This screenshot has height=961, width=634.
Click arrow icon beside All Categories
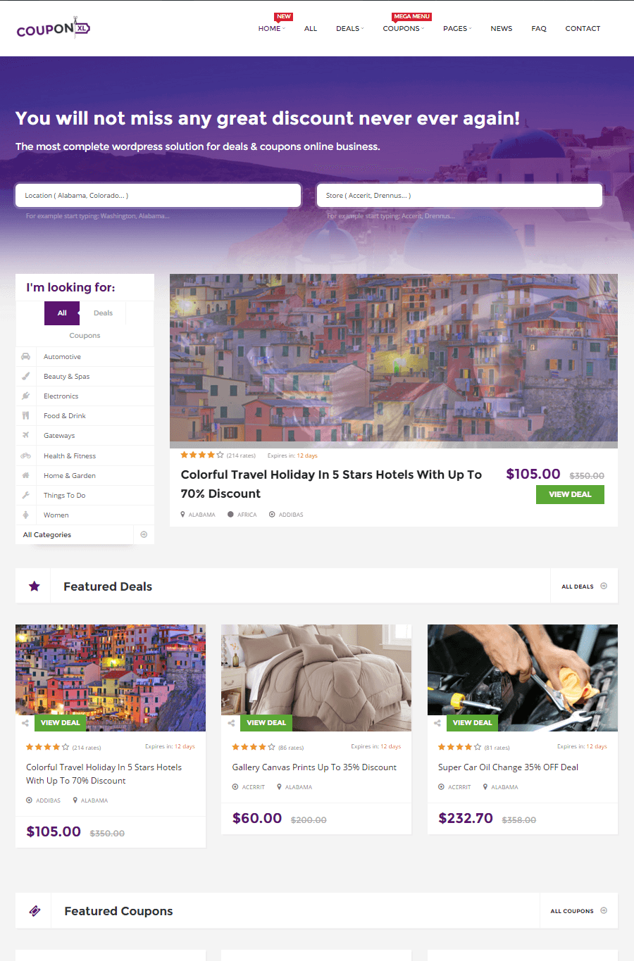144,534
